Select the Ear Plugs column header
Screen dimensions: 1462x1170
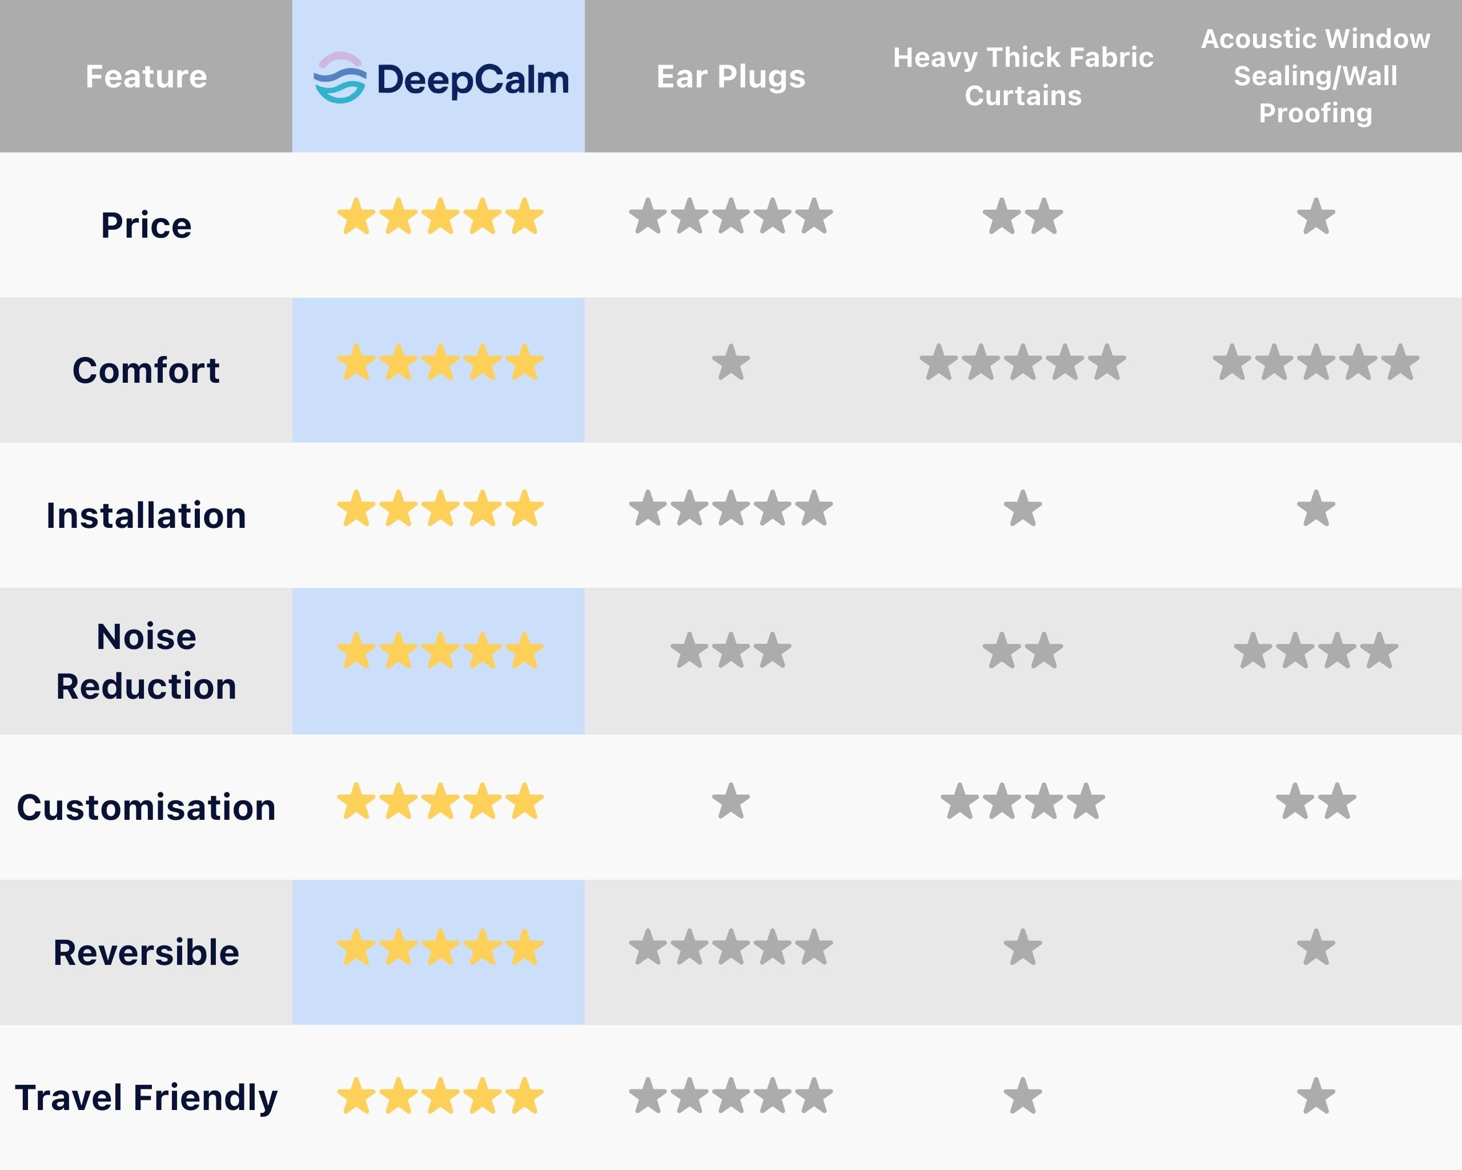coord(731,77)
